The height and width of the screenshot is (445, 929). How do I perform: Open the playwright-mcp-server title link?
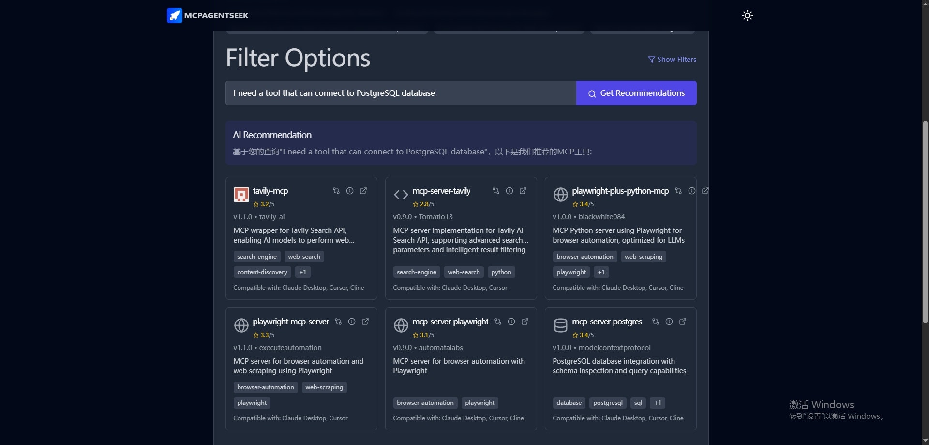tap(290, 322)
